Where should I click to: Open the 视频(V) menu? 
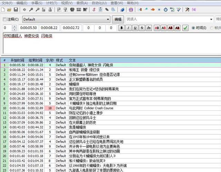pyautogui.click(x=67, y=3)
